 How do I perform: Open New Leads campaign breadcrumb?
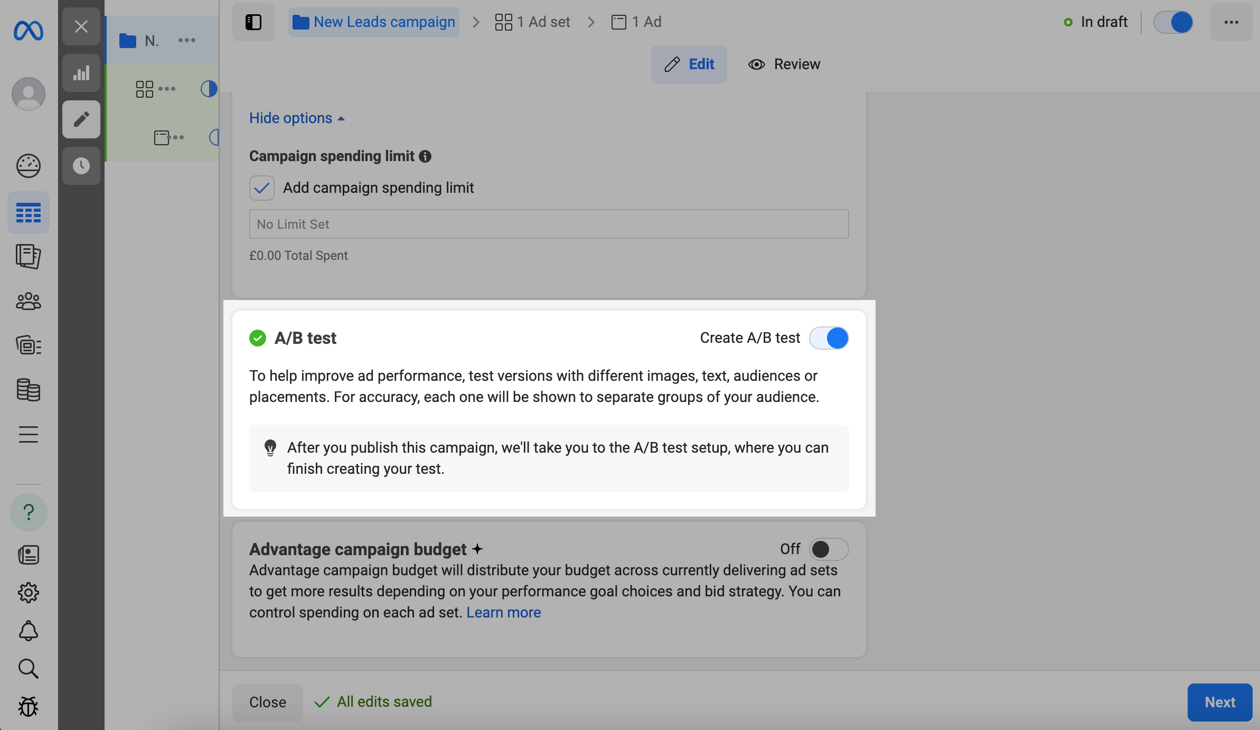point(374,22)
